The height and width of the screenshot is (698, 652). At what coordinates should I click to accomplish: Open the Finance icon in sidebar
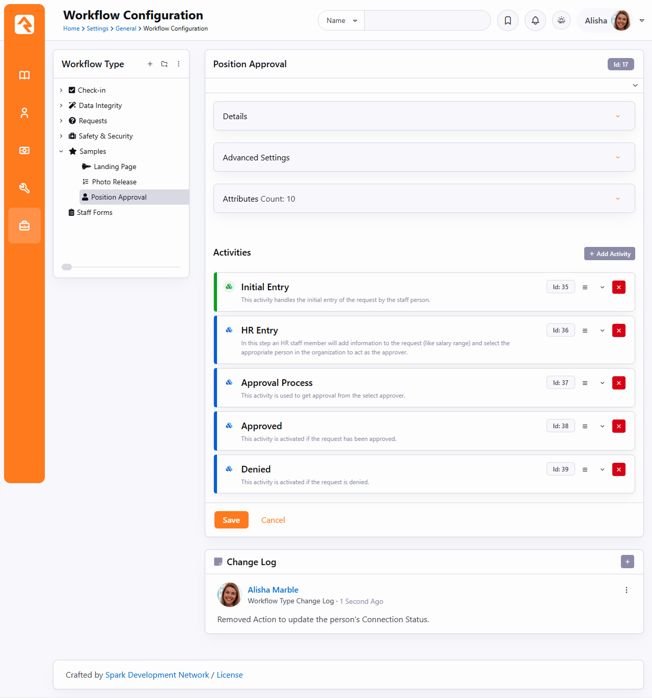click(x=24, y=151)
